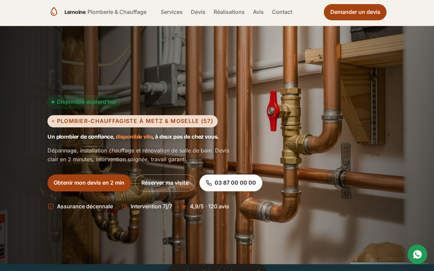Image resolution: width=434 pixels, height=271 pixels.
Task: Select Avis in the top navigation
Action: point(258,12)
